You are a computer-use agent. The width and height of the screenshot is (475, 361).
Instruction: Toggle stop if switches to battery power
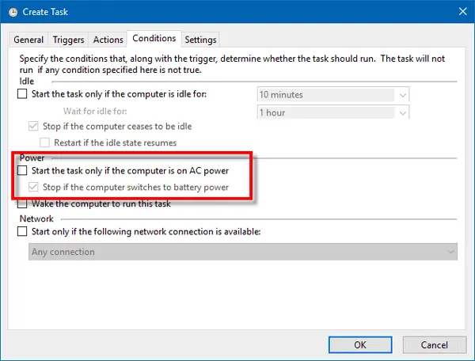coord(33,187)
